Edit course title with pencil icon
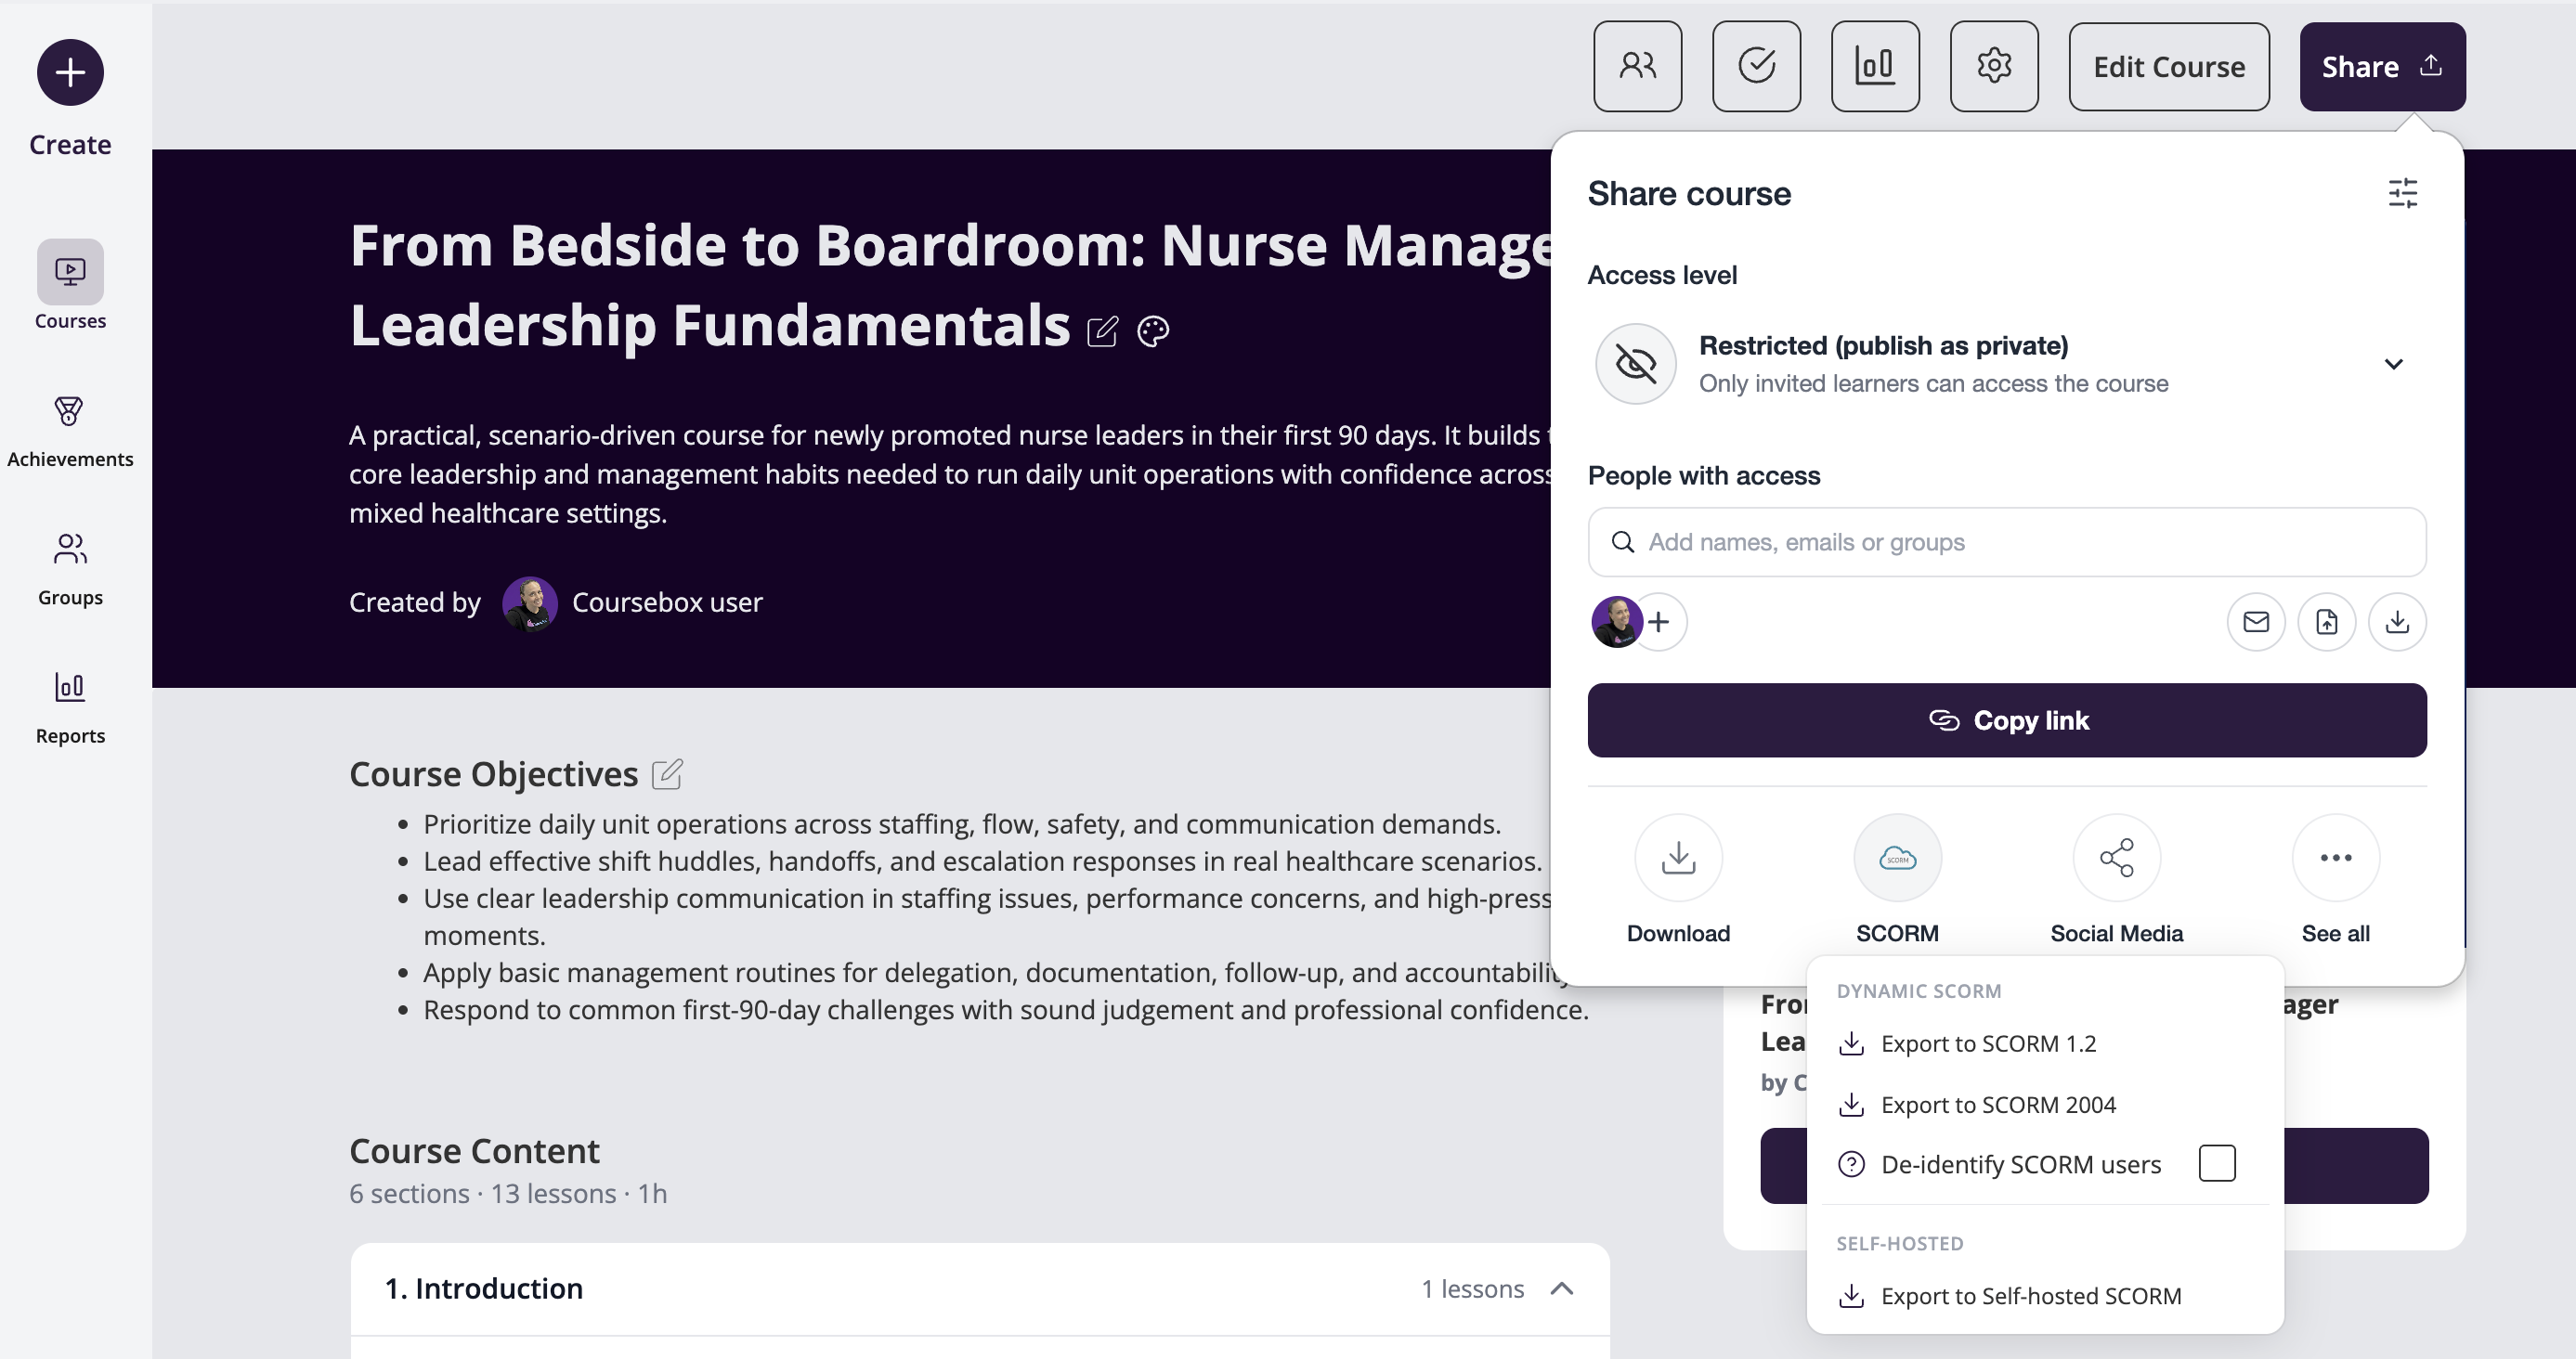This screenshot has width=2576, height=1359. pyautogui.click(x=1102, y=330)
